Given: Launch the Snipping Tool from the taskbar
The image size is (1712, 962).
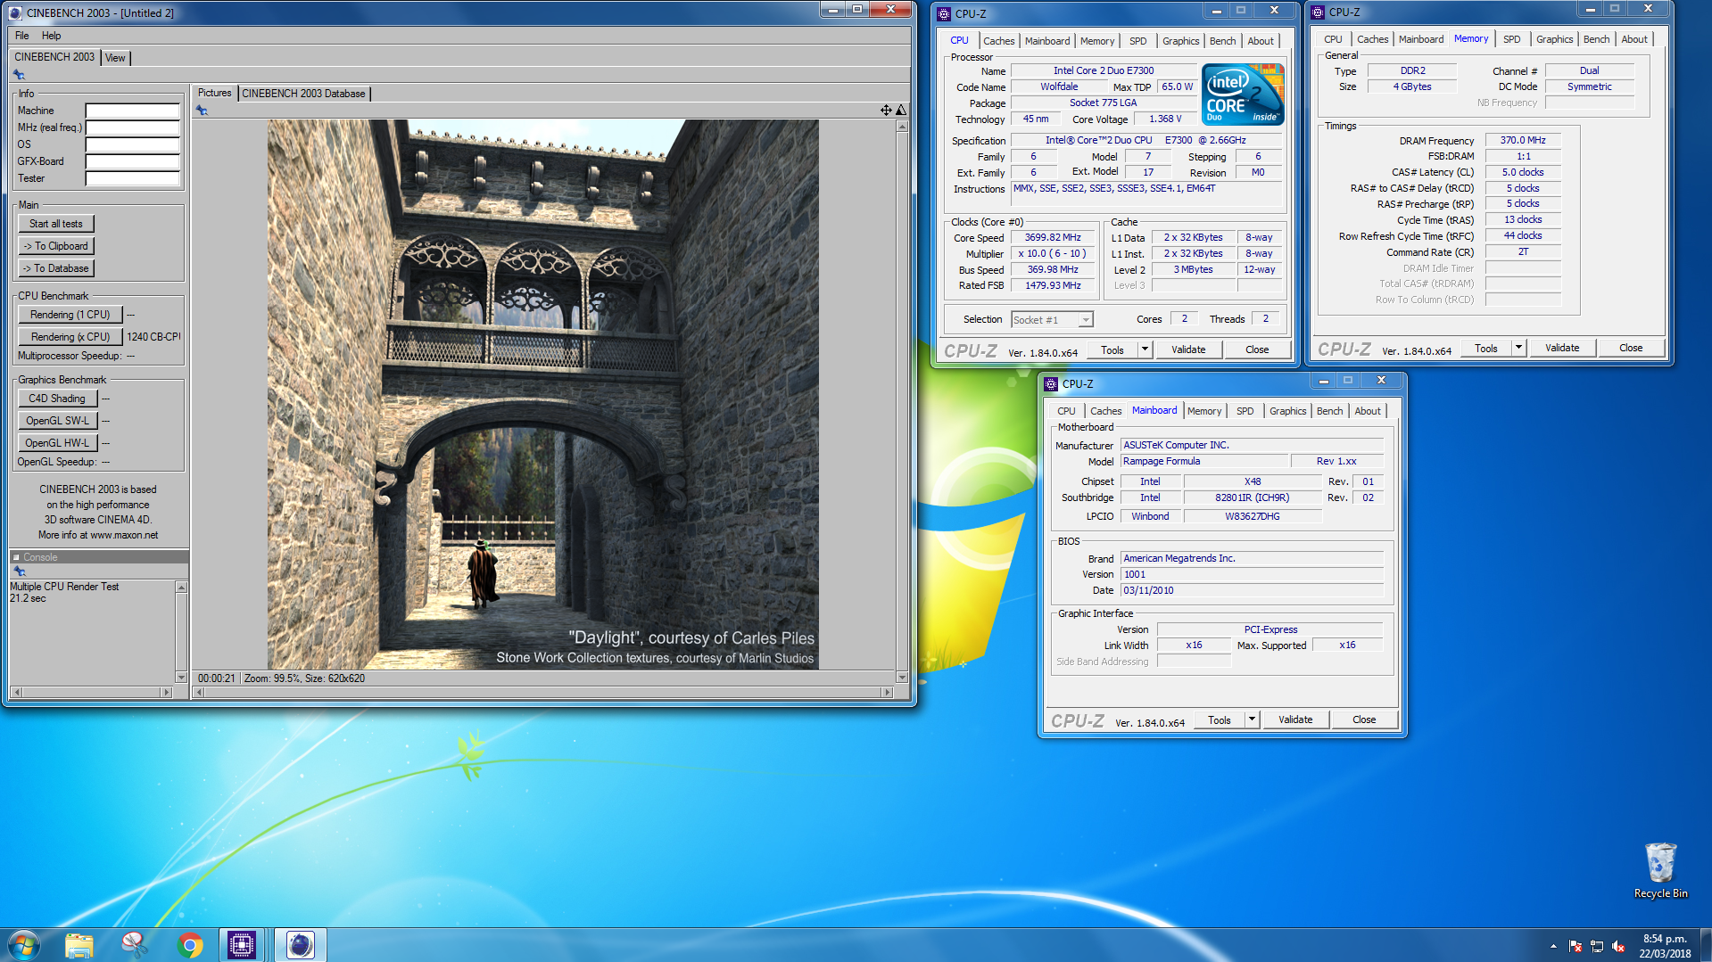Looking at the screenshot, I should coord(135,945).
